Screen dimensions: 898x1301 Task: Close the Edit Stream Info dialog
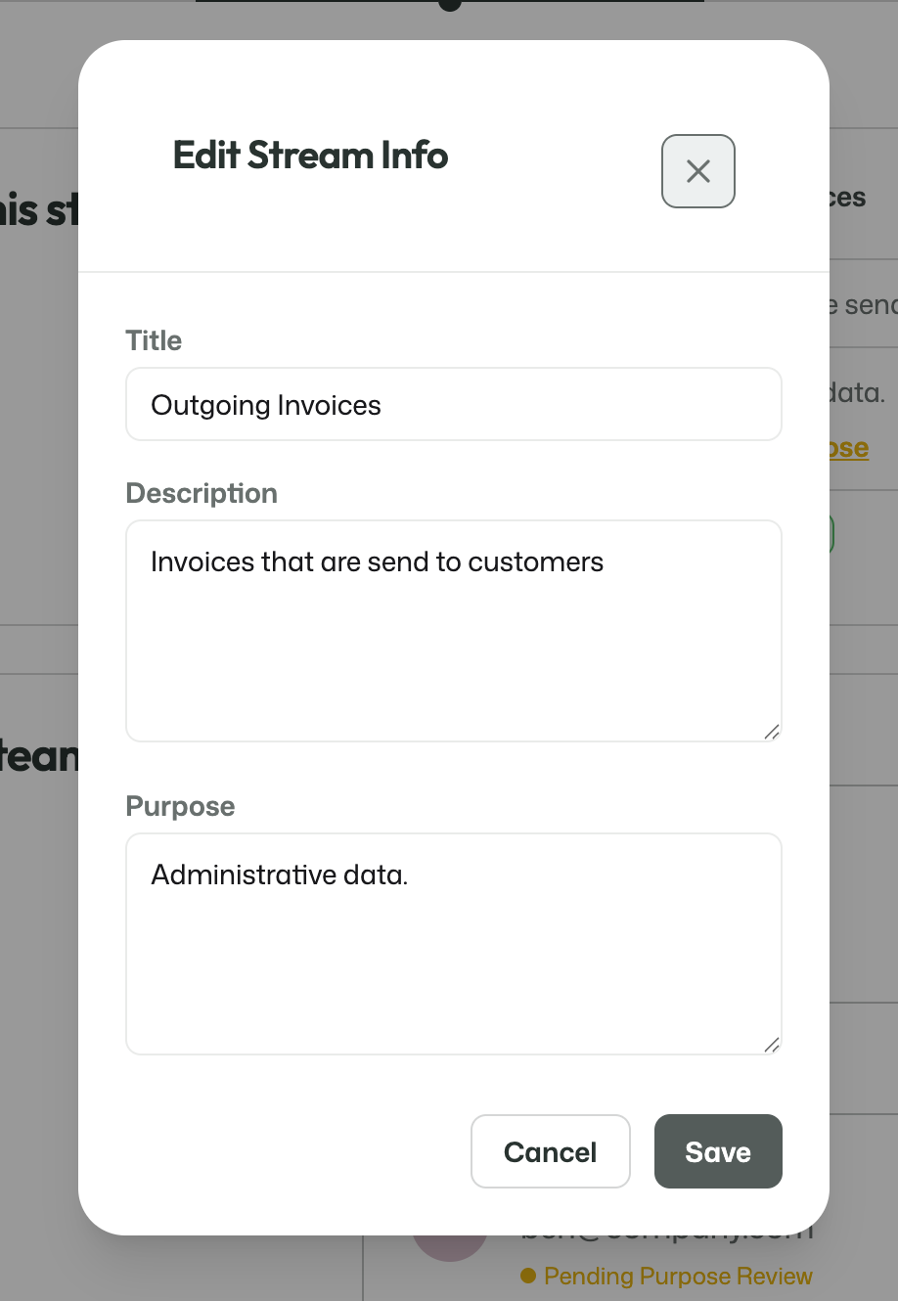(697, 171)
